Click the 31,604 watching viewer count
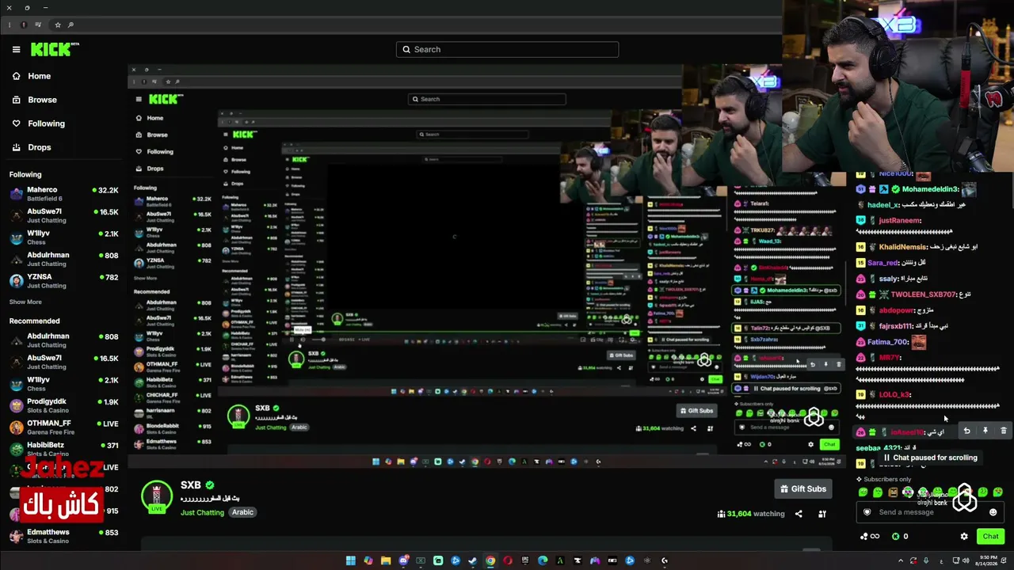 click(751, 514)
